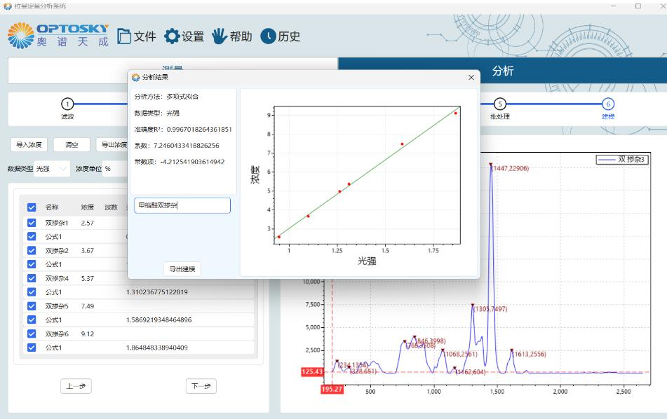Click the 浓度 cell 9.12
Viewport: 667px width, 419px height.
point(87,334)
